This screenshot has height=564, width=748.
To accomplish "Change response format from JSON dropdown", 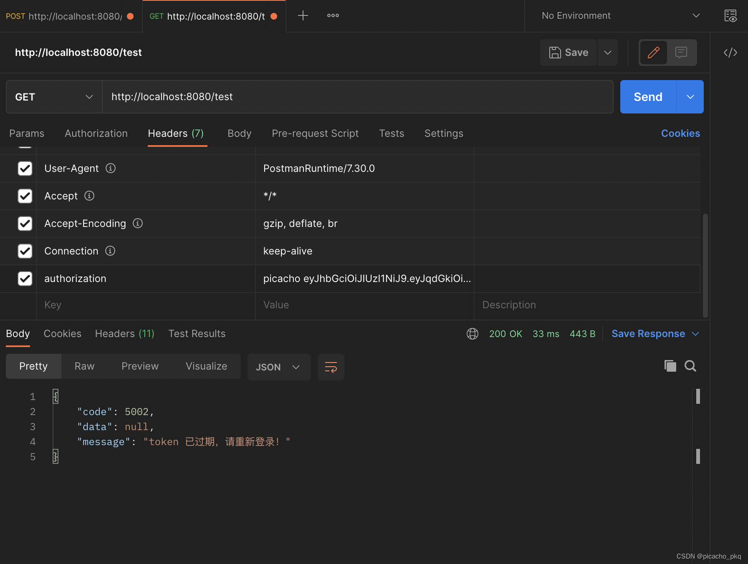I will pyautogui.click(x=279, y=367).
